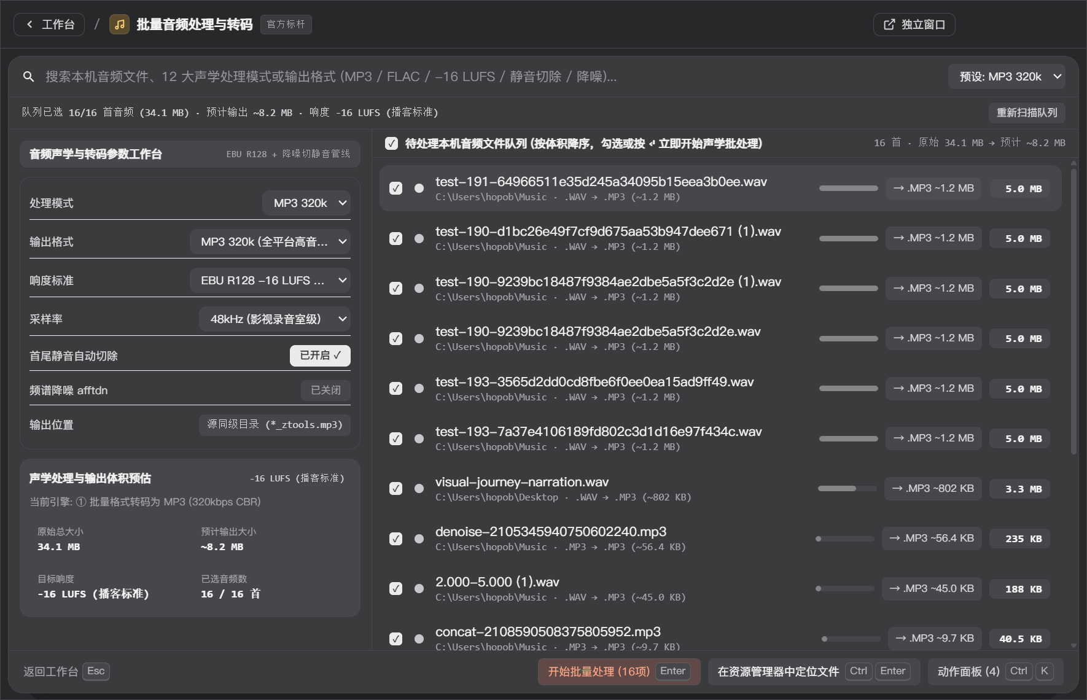Go back to 工作台
Screen dimensions: 1087x700
49,25
